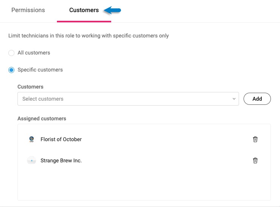Click the Florist of October logo
The image size is (280, 207).
click(31, 139)
